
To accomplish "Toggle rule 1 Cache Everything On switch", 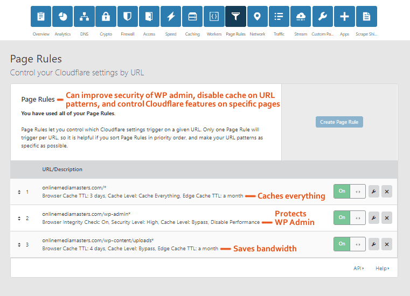I will (349, 191).
